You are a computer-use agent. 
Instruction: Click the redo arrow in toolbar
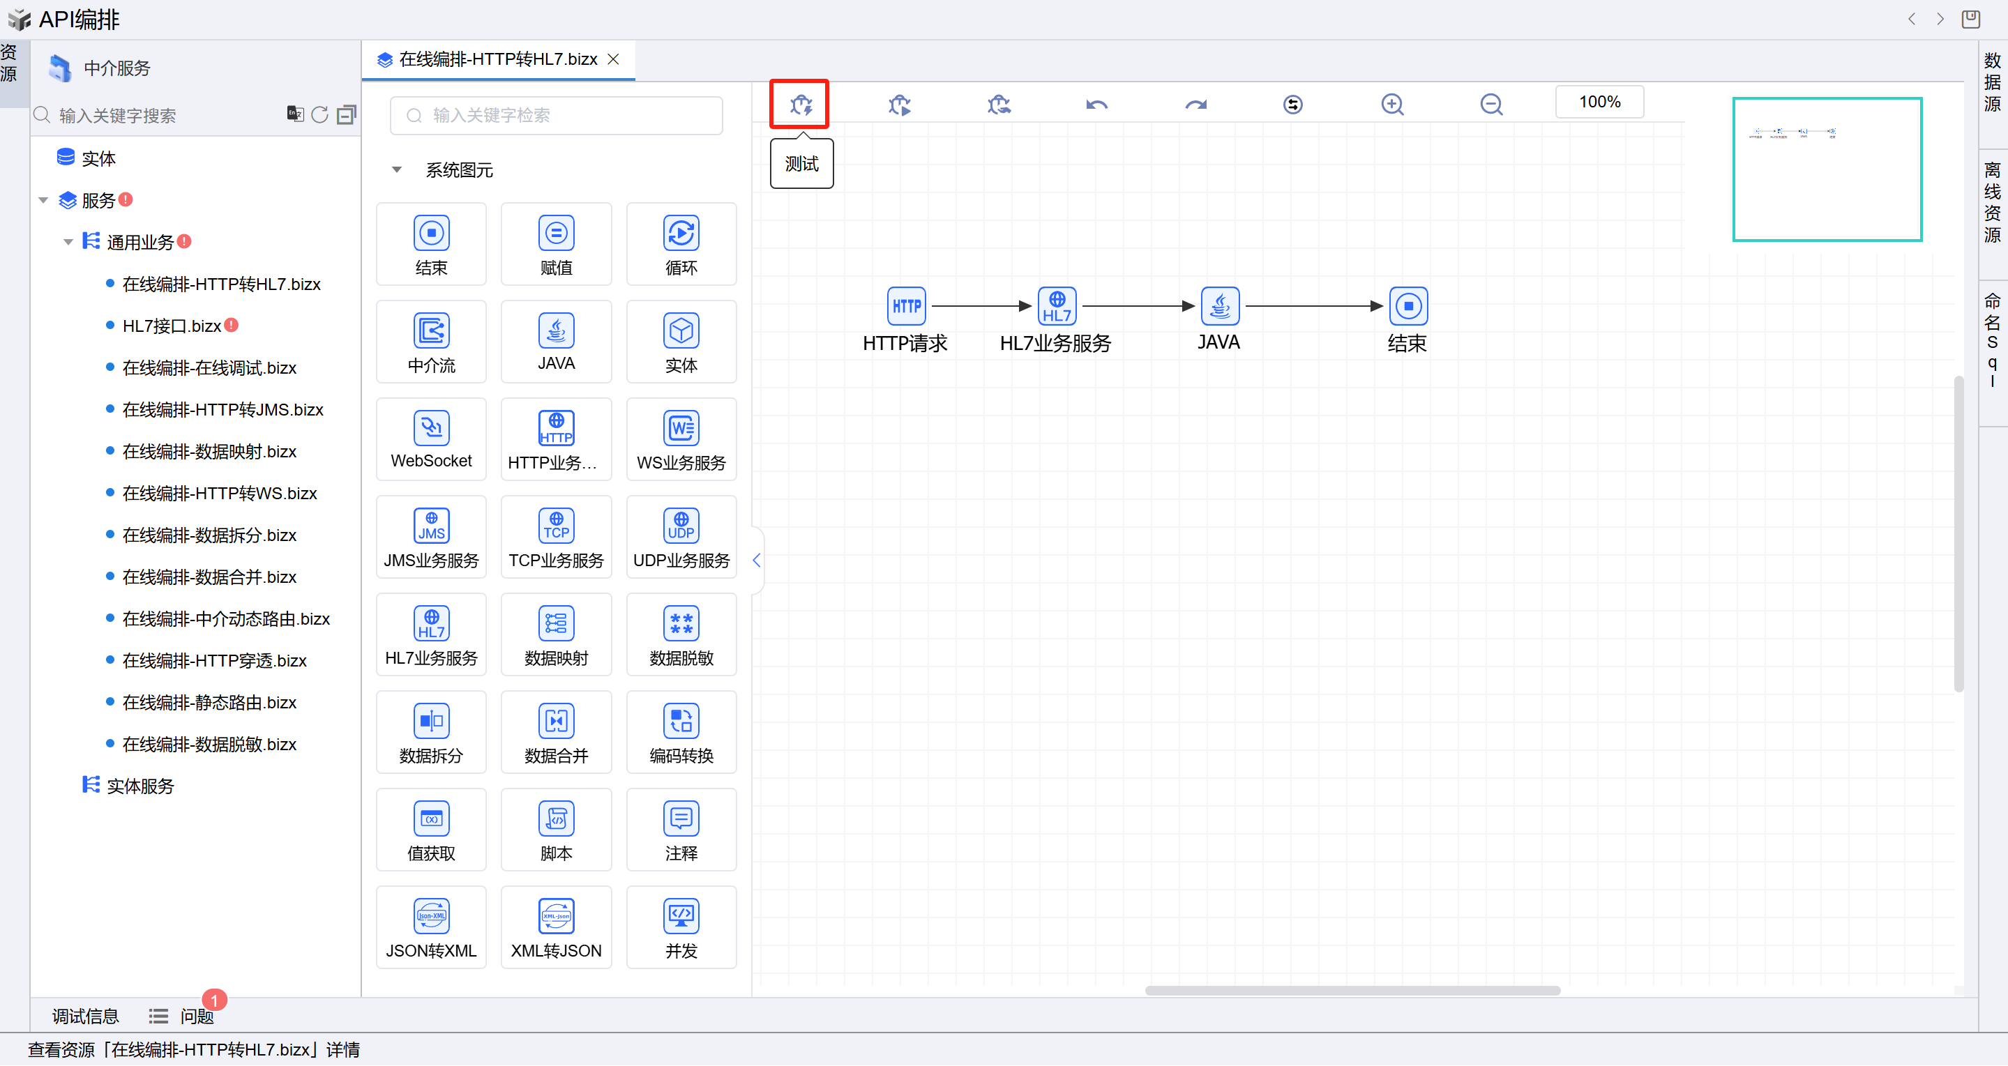[1195, 105]
